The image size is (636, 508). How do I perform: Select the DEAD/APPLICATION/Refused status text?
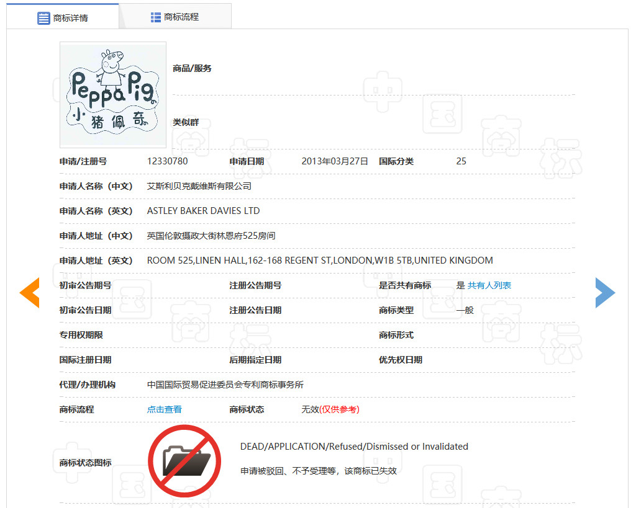[x=354, y=447]
